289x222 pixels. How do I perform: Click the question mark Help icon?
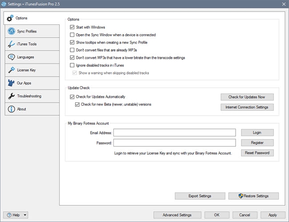(x=9, y=215)
